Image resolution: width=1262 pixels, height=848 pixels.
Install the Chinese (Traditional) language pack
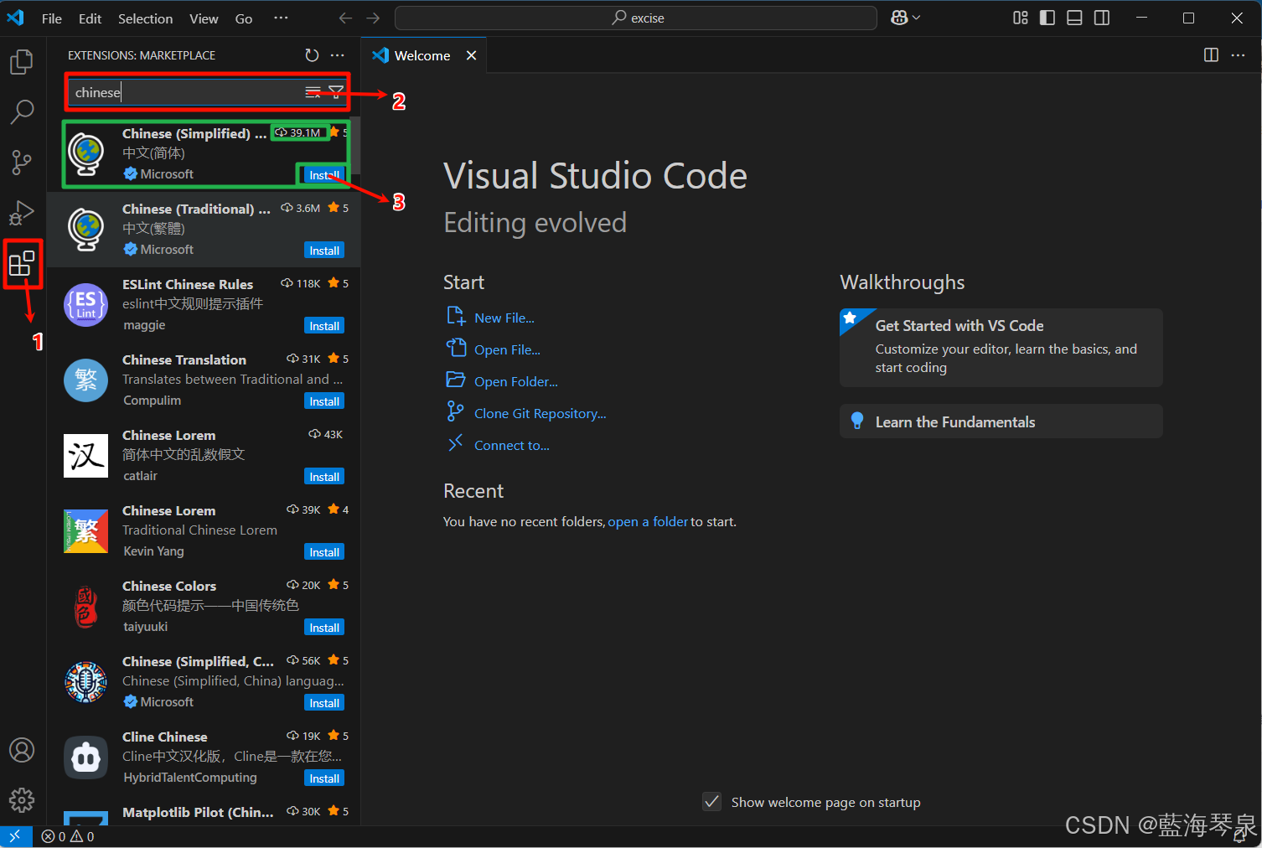tap(324, 251)
